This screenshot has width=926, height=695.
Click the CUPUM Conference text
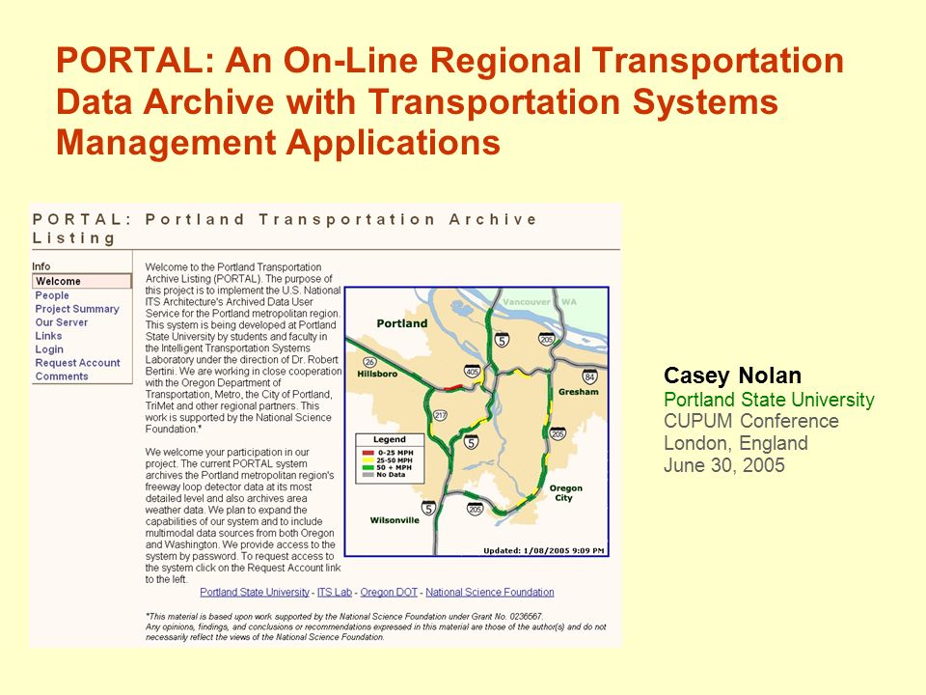pos(751,421)
